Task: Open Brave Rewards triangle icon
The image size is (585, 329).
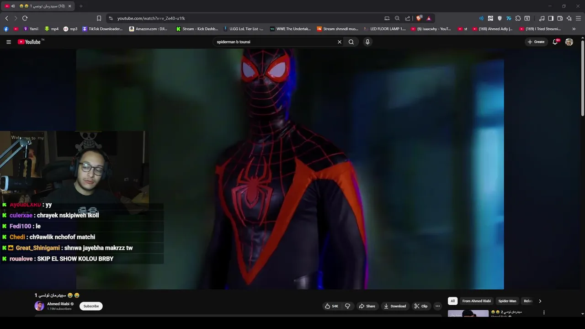Action: click(x=429, y=18)
